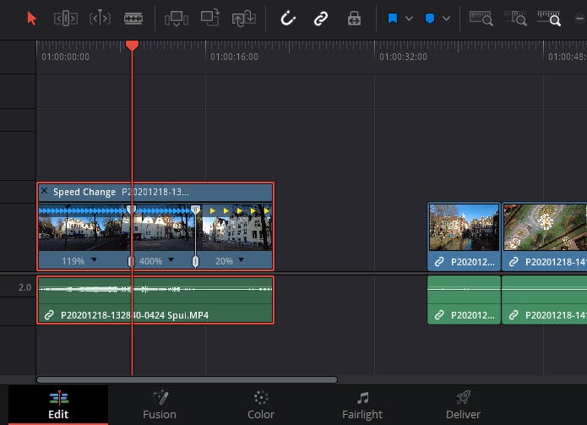Open the 119% speed segment dropdown

94,261
